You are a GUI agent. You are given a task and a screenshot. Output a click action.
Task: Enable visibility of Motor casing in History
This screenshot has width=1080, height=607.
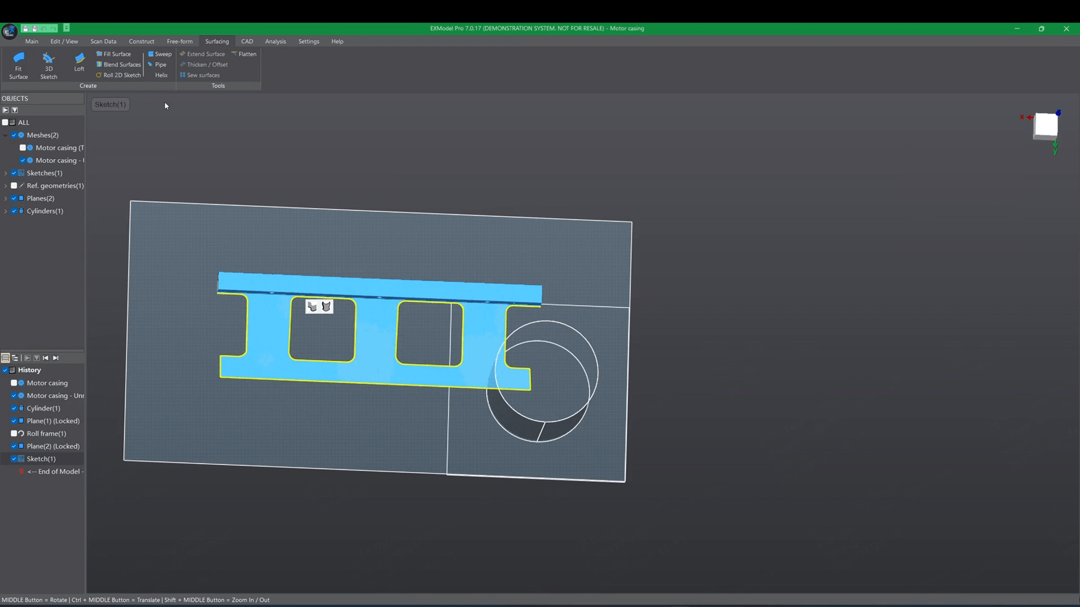(14, 383)
